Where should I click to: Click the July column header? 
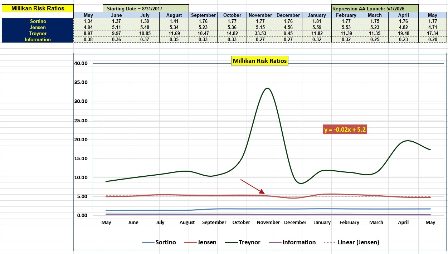click(145, 15)
